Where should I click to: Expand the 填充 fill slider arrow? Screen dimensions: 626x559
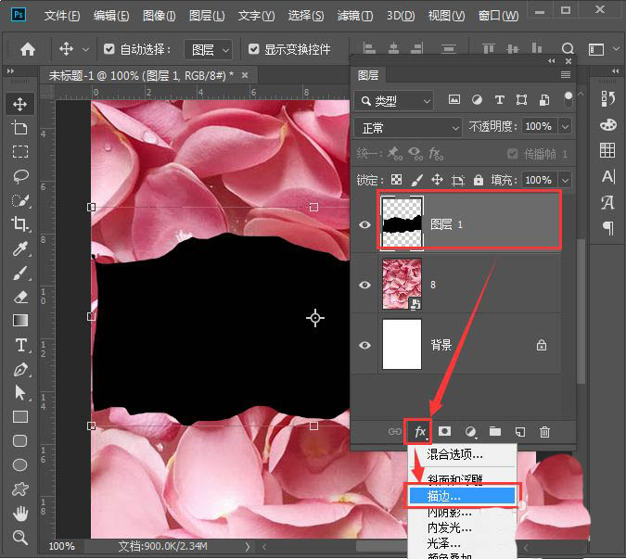pyautogui.click(x=566, y=181)
